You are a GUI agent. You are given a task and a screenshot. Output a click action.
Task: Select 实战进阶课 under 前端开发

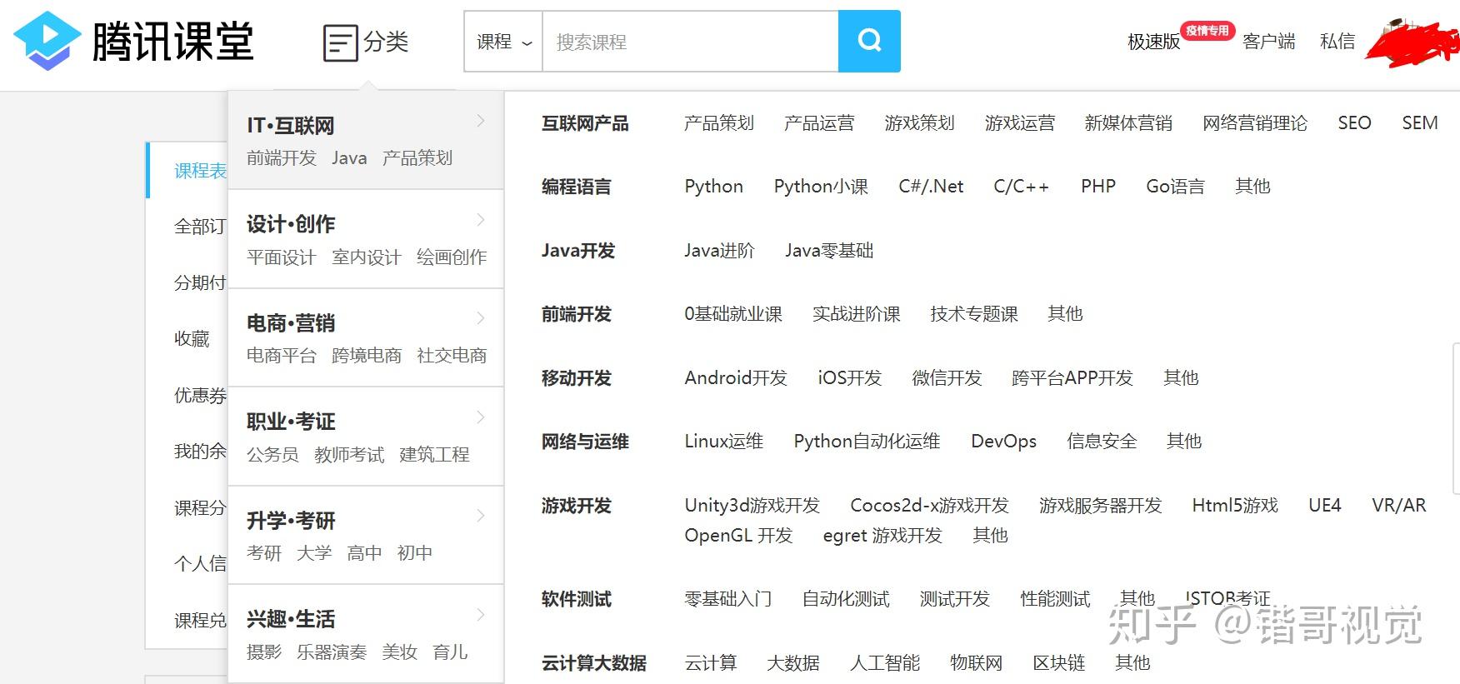[x=857, y=314]
